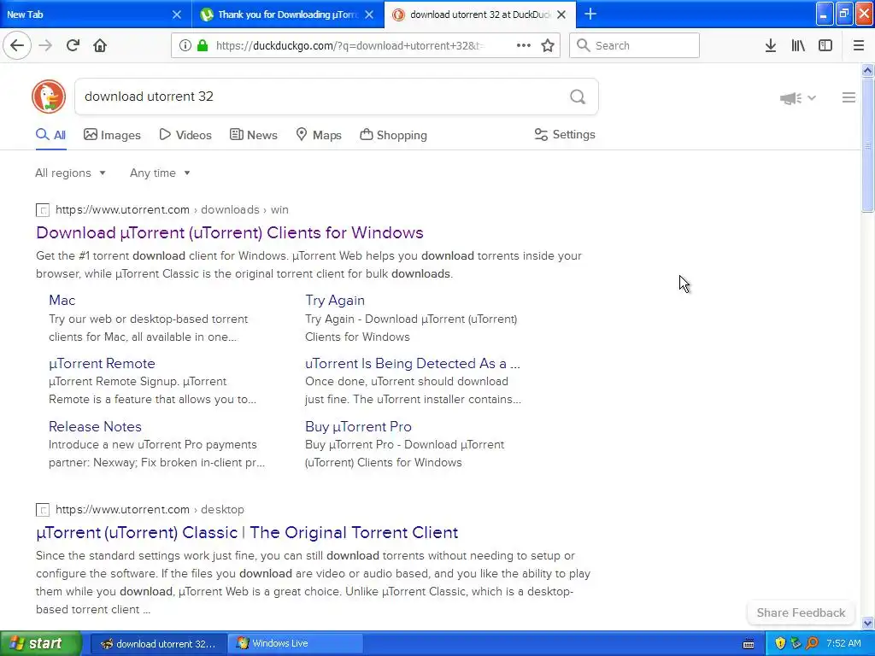The width and height of the screenshot is (875, 656).
Task: Click the second result's utorrent.com desktop URL
Action: 150,509
